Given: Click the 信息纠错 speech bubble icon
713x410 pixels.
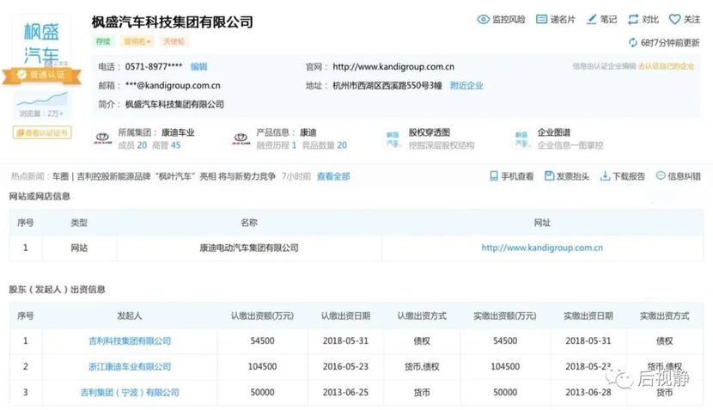Looking at the screenshot, I should [x=661, y=175].
